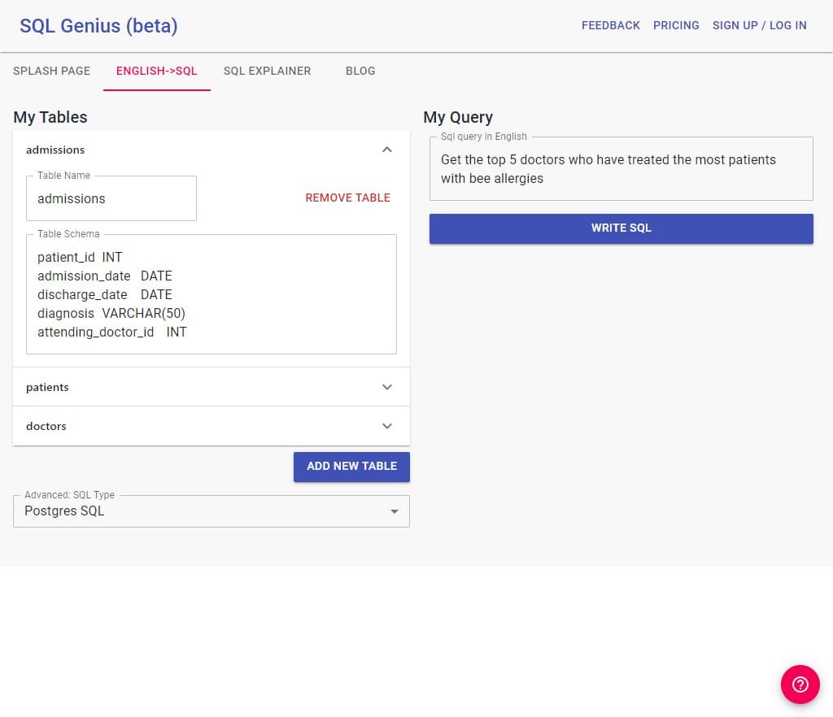
Task: Remove the admissions table
Action: [x=347, y=198]
